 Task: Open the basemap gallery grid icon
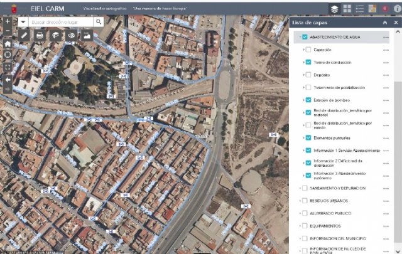tap(347, 9)
